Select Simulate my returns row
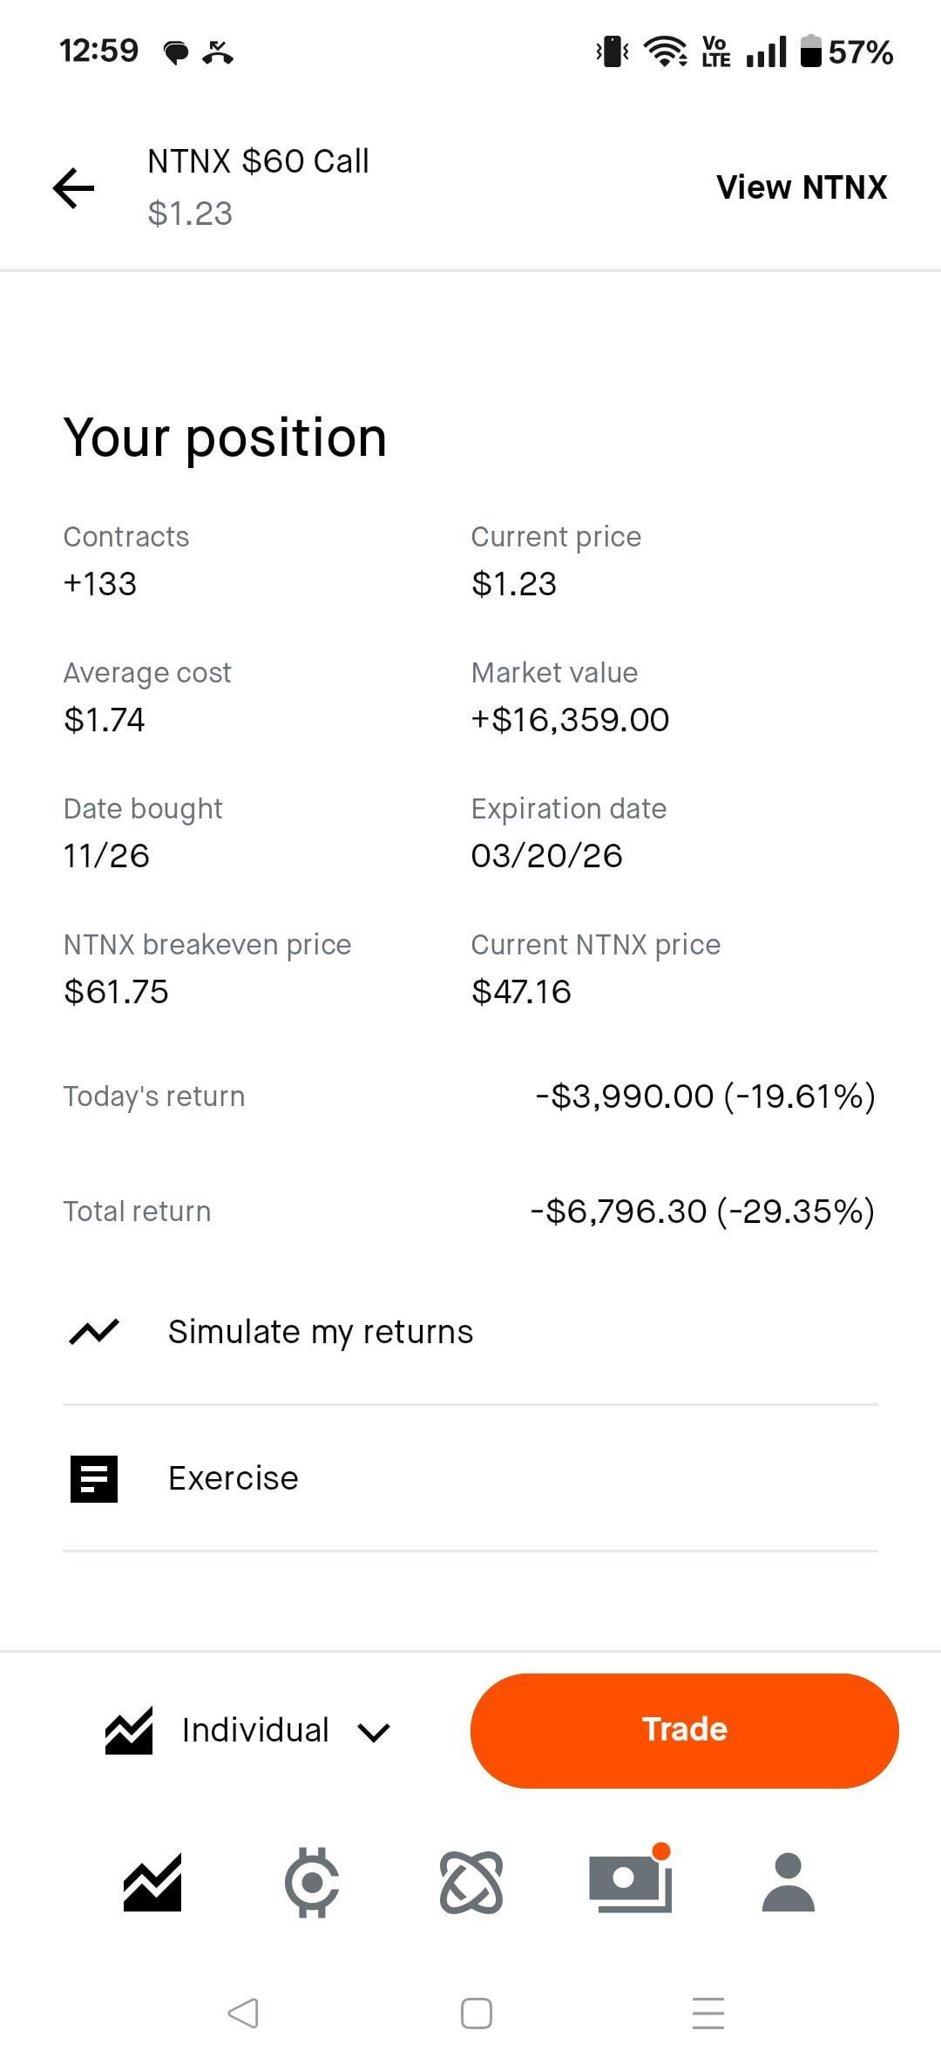The width and height of the screenshot is (941, 2071). pos(470,1332)
